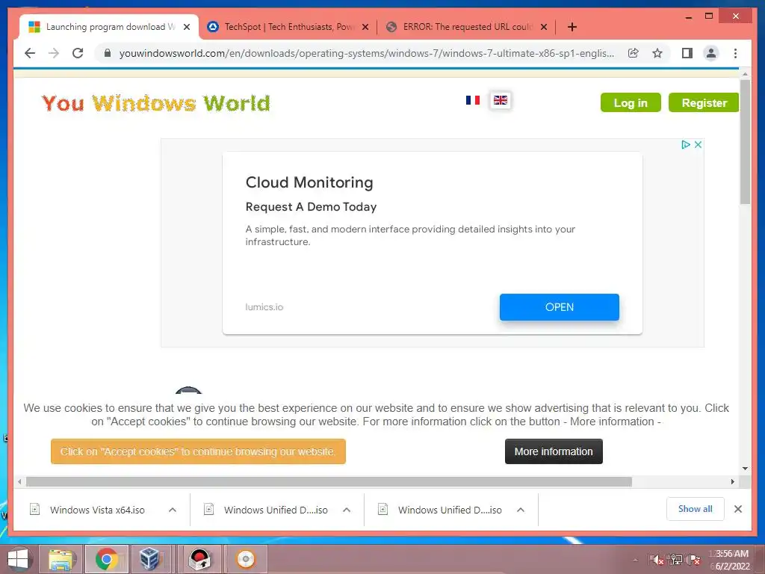Close the Cloud Monitoring ad
The image size is (765, 574).
[x=699, y=144]
